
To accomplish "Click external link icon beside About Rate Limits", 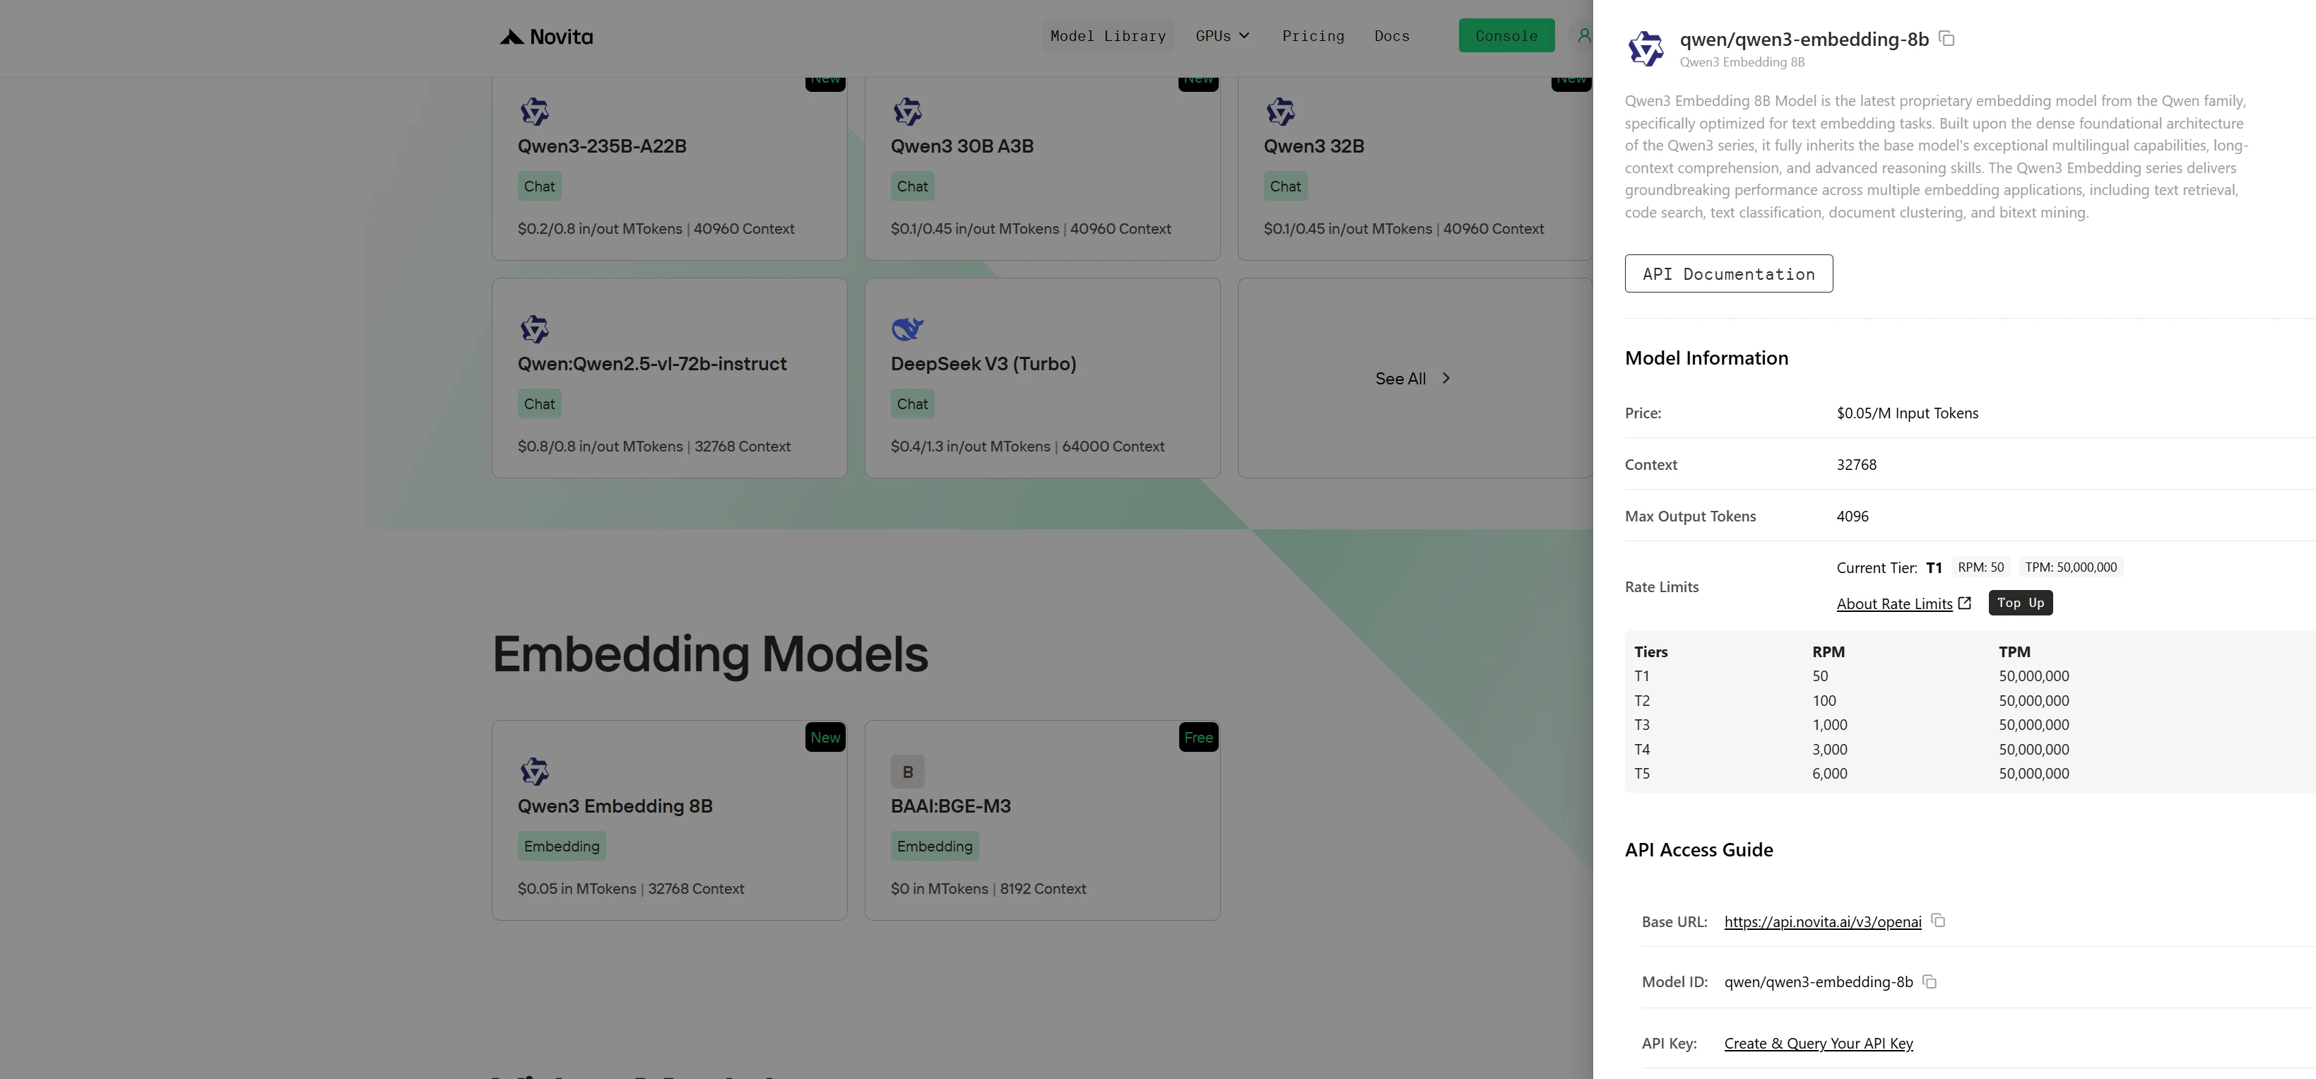I will click(1964, 603).
